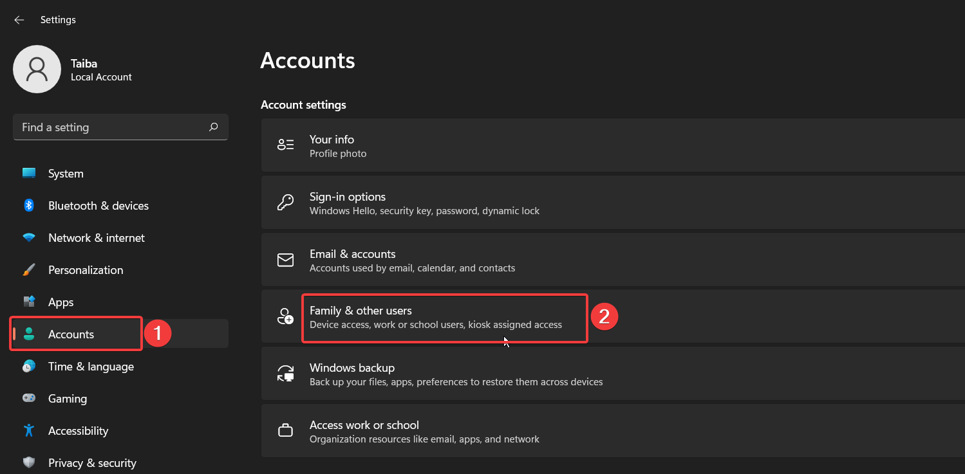The height and width of the screenshot is (474, 965).
Task: Open Privacy & security settings
Action: [x=92, y=462]
